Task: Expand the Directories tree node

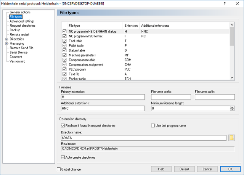Action: click(6, 39)
